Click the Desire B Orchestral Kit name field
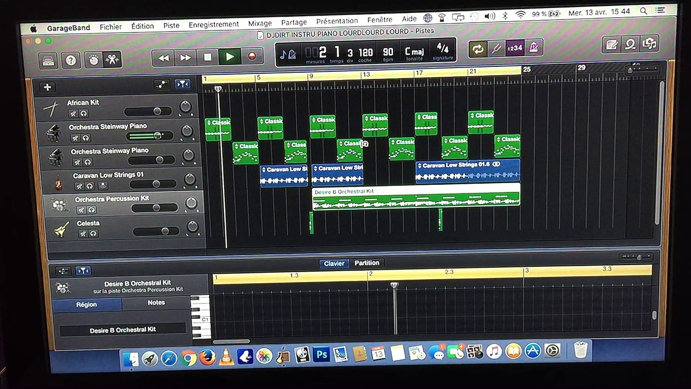Screen dimensions: 691x389 123,330
